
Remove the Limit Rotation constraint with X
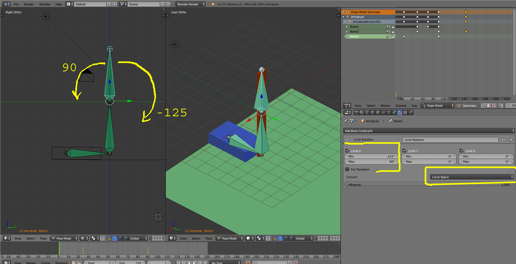[511, 140]
